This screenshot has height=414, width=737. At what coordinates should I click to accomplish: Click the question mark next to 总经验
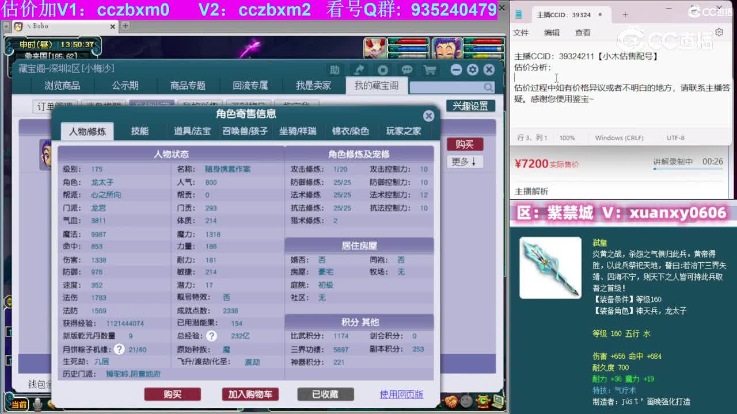tap(211, 336)
